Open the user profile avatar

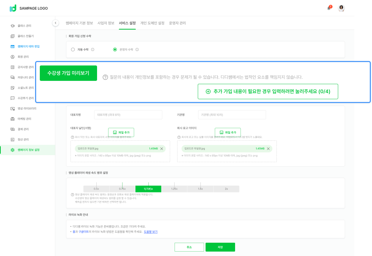pyautogui.click(x=341, y=8)
